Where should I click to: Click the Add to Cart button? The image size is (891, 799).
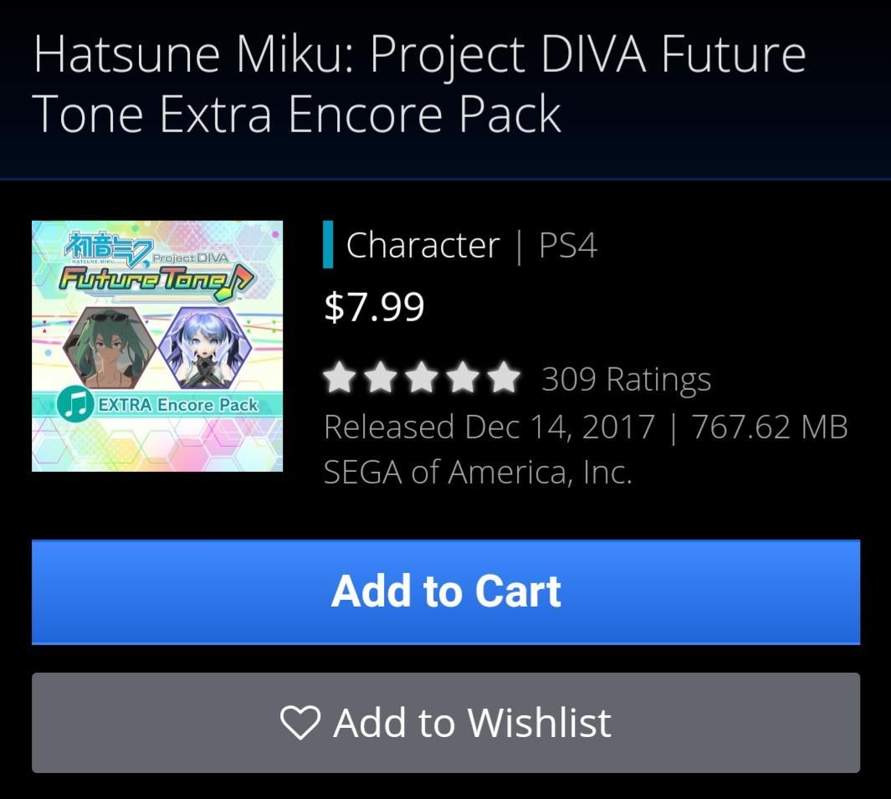click(x=445, y=591)
